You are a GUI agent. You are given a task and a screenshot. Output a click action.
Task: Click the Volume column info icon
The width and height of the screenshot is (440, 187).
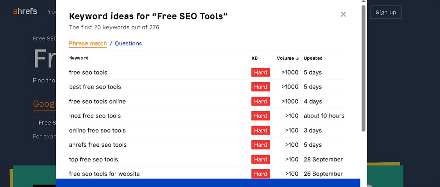(300, 57)
